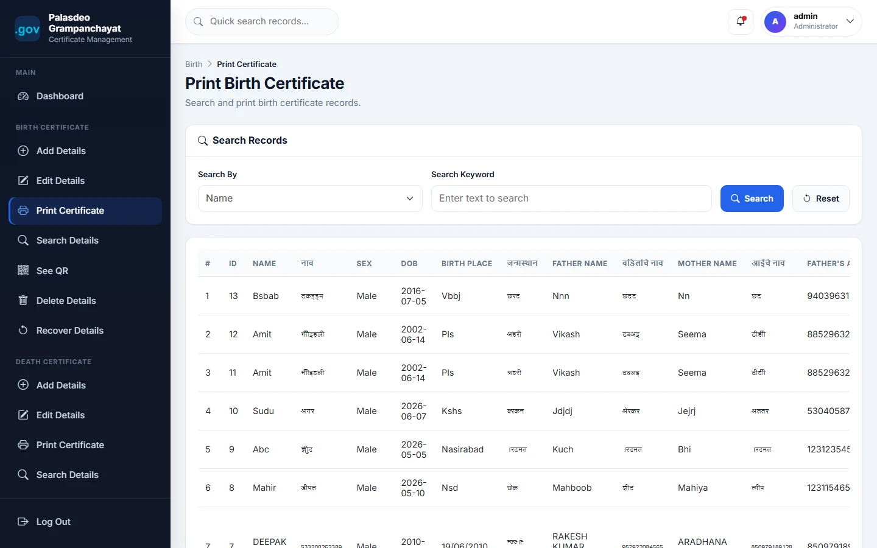This screenshot has width=877, height=548.
Task: Click the plus icon beside birth Add Details
Action: click(23, 151)
